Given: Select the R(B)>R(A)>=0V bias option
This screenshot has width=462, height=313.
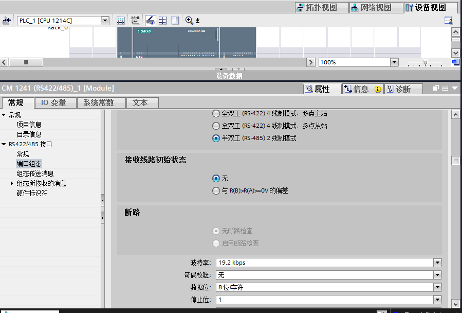Looking at the screenshot, I should [216, 190].
